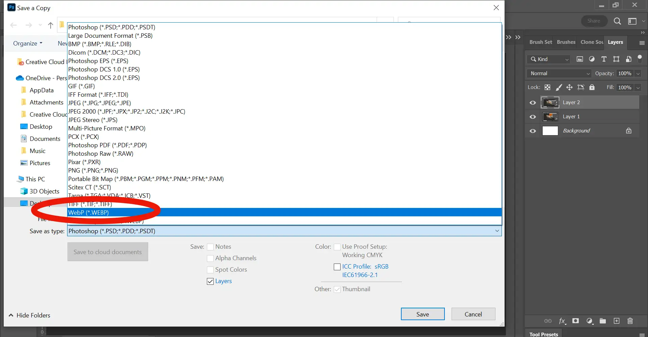This screenshot has height=337, width=648.
Task: Hide the Background layer eye icon
Action: [533, 131]
